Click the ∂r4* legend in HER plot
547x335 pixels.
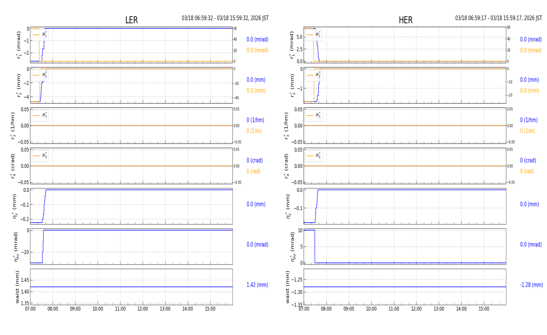coord(313,156)
